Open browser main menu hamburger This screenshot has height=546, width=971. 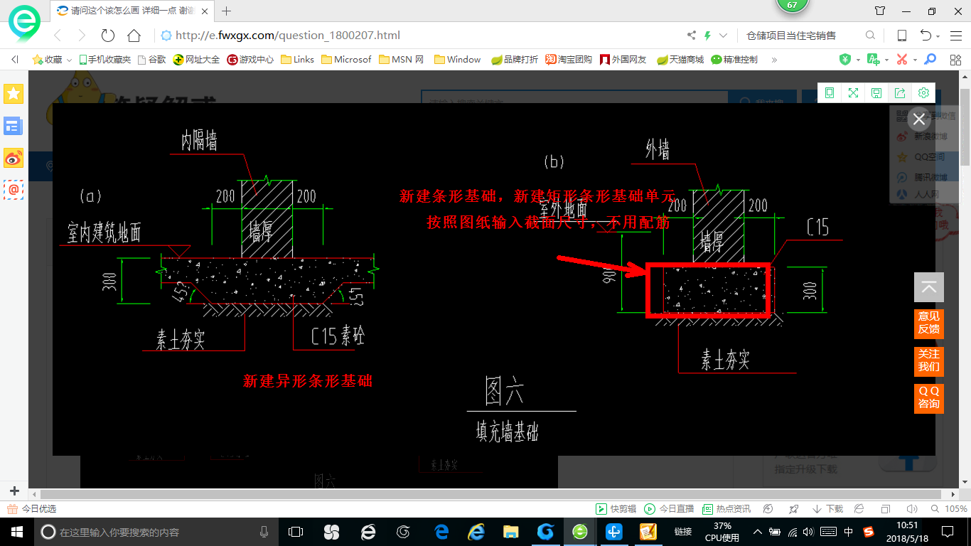click(x=955, y=36)
